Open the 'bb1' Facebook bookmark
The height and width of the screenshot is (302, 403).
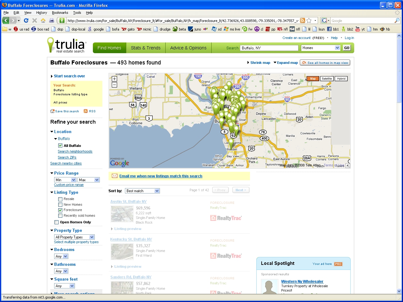pyautogui.click(x=333, y=29)
